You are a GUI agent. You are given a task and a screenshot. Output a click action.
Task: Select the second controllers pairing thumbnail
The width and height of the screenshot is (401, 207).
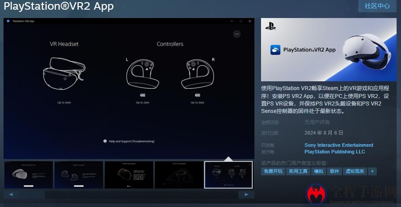coord(79,175)
